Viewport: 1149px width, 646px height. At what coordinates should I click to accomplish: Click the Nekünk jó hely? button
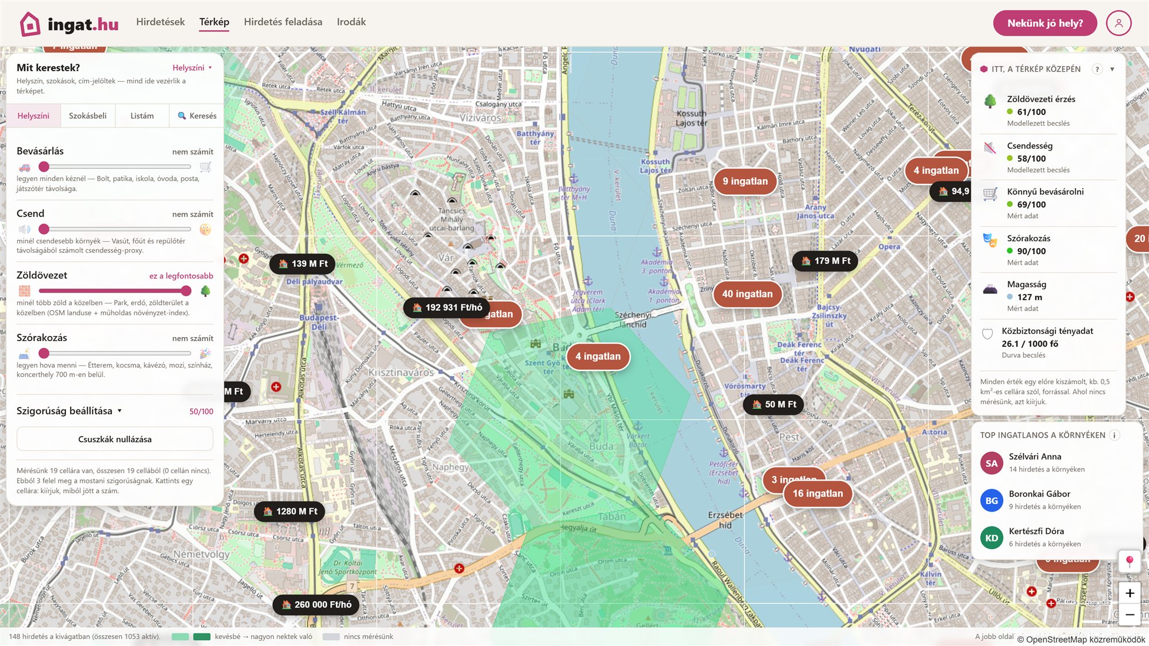click(x=1044, y=23)
